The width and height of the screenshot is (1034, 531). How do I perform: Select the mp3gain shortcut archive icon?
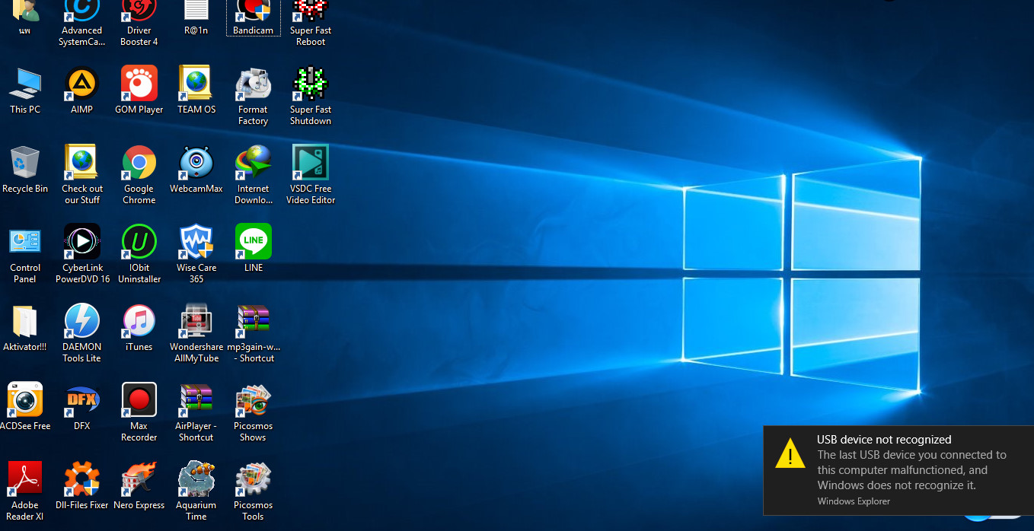[254, 321]
